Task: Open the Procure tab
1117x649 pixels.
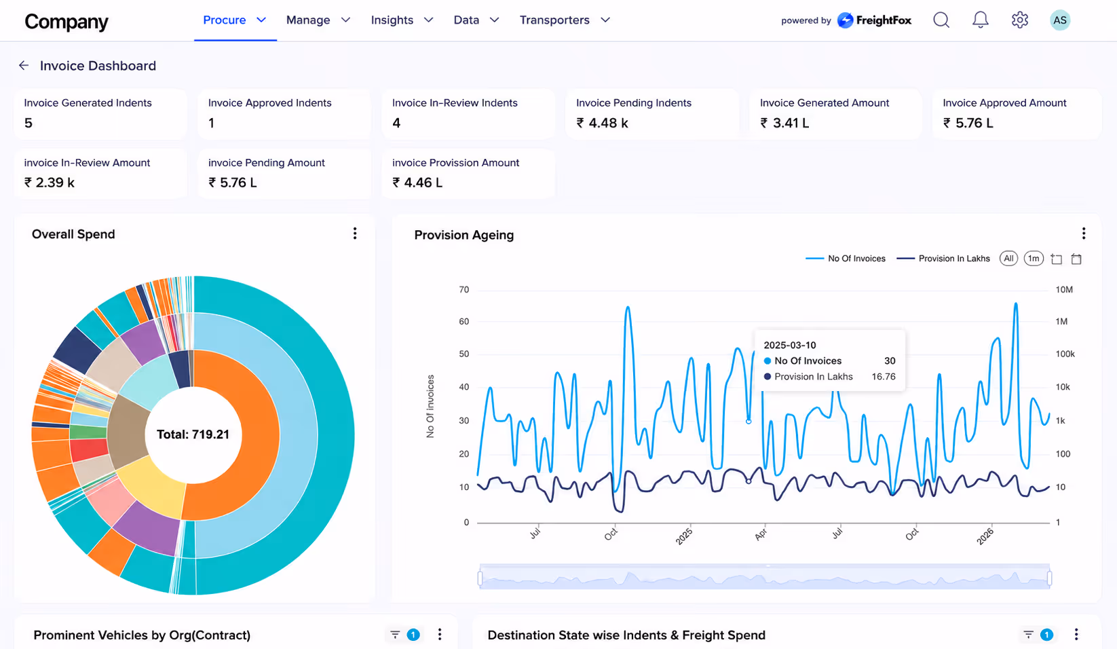Action: point(225,20)
